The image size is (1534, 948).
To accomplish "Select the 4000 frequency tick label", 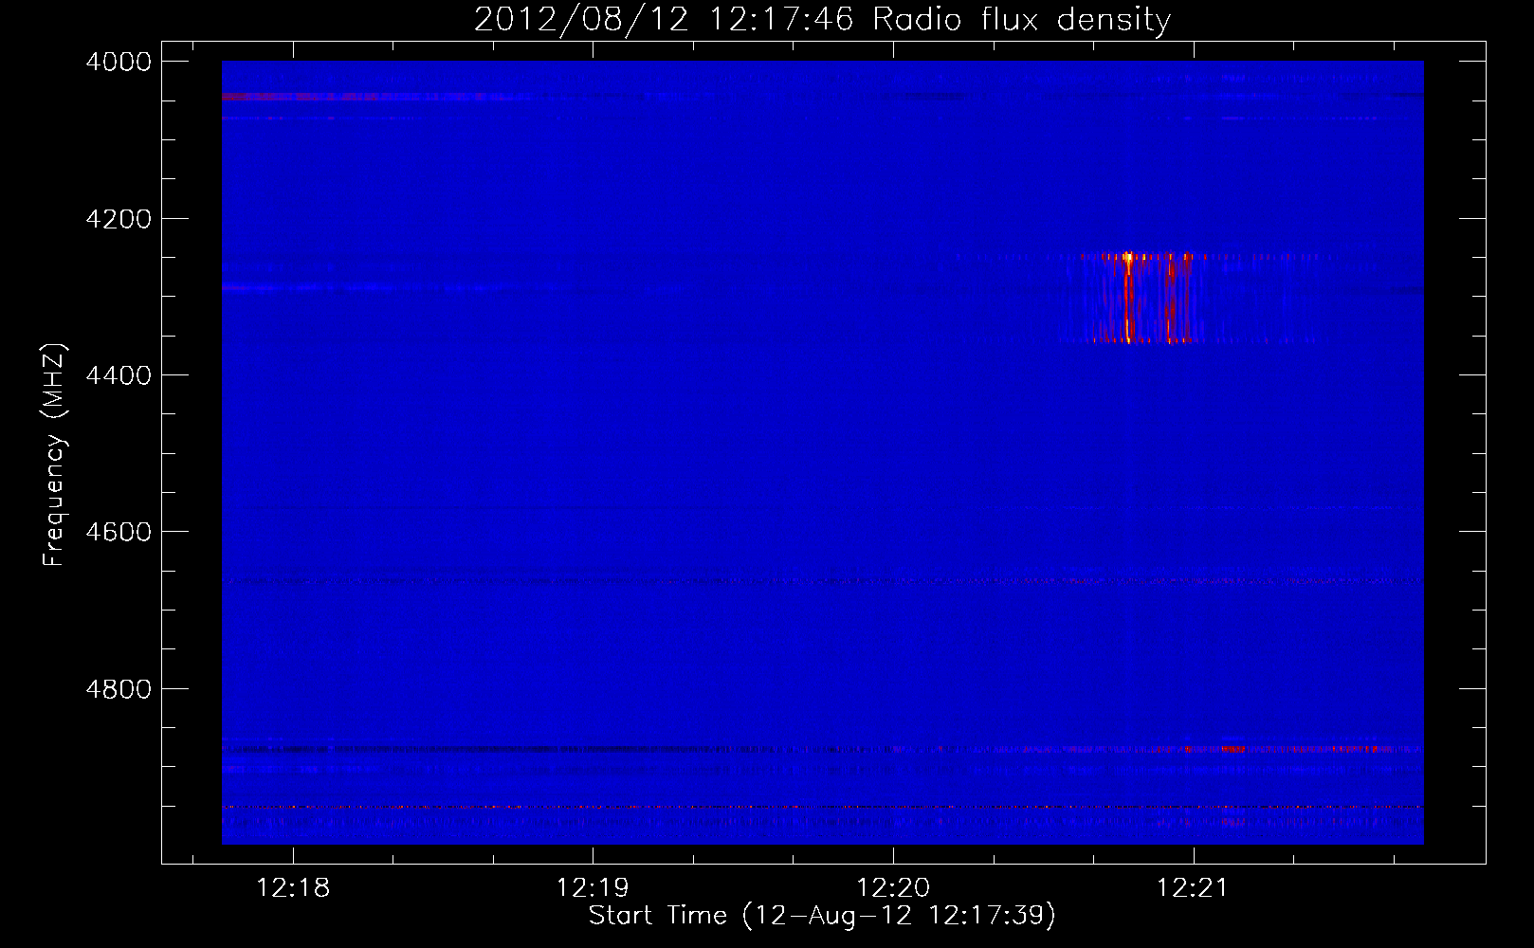I will (x=119, y=62).
